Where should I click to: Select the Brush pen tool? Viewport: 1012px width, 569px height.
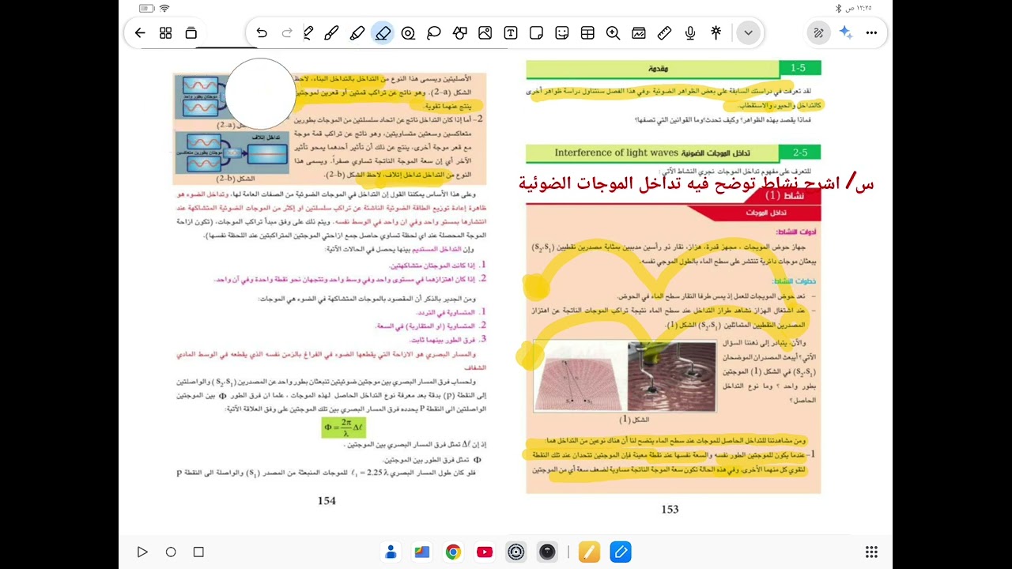pos(332,33)
